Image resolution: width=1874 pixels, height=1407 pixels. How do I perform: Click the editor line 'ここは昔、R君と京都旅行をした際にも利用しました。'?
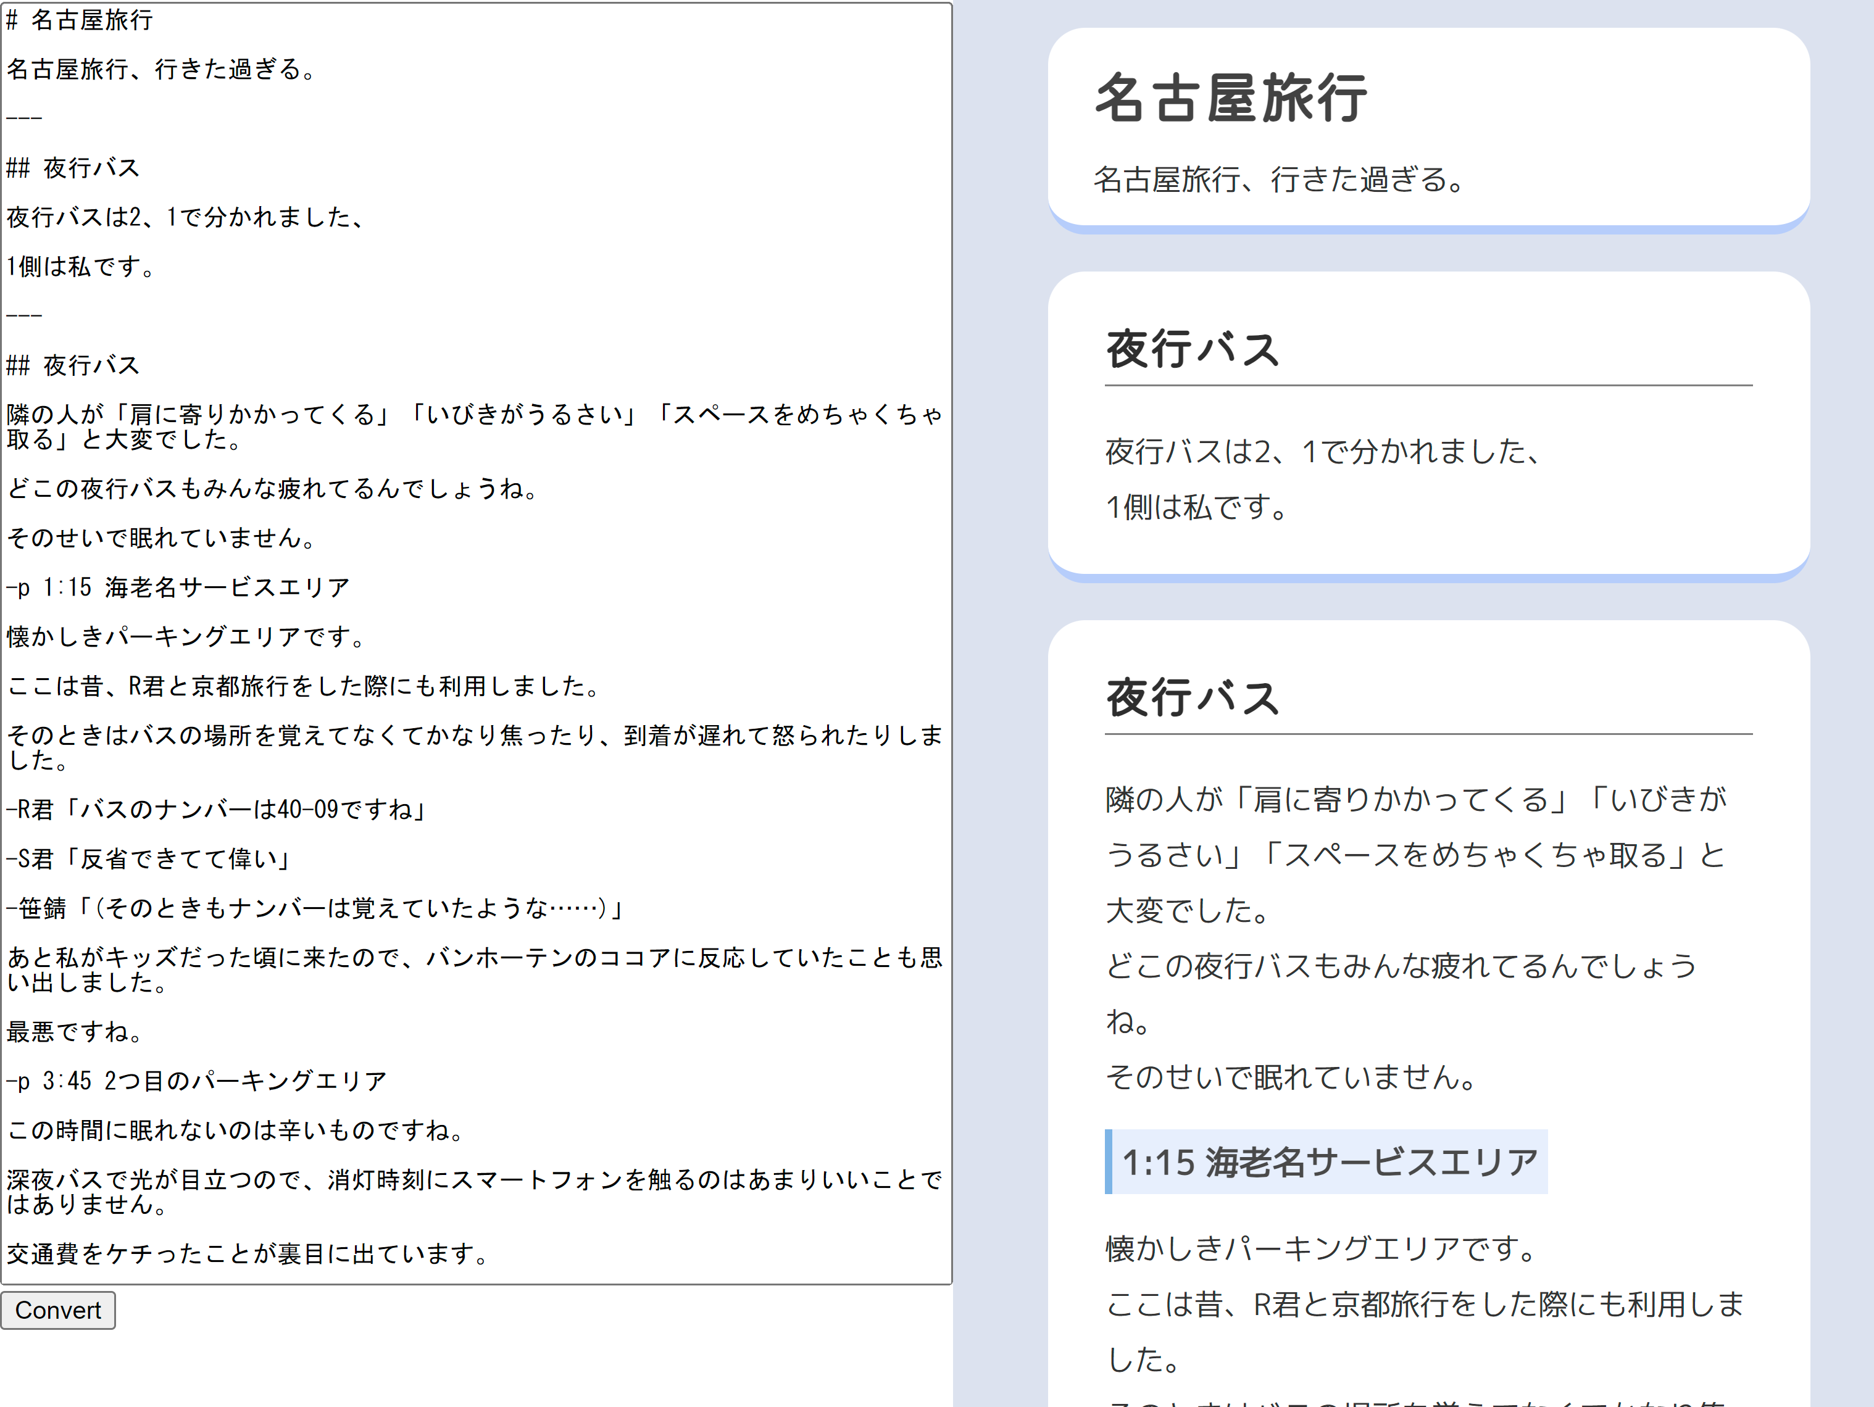(x=303, y=686)
